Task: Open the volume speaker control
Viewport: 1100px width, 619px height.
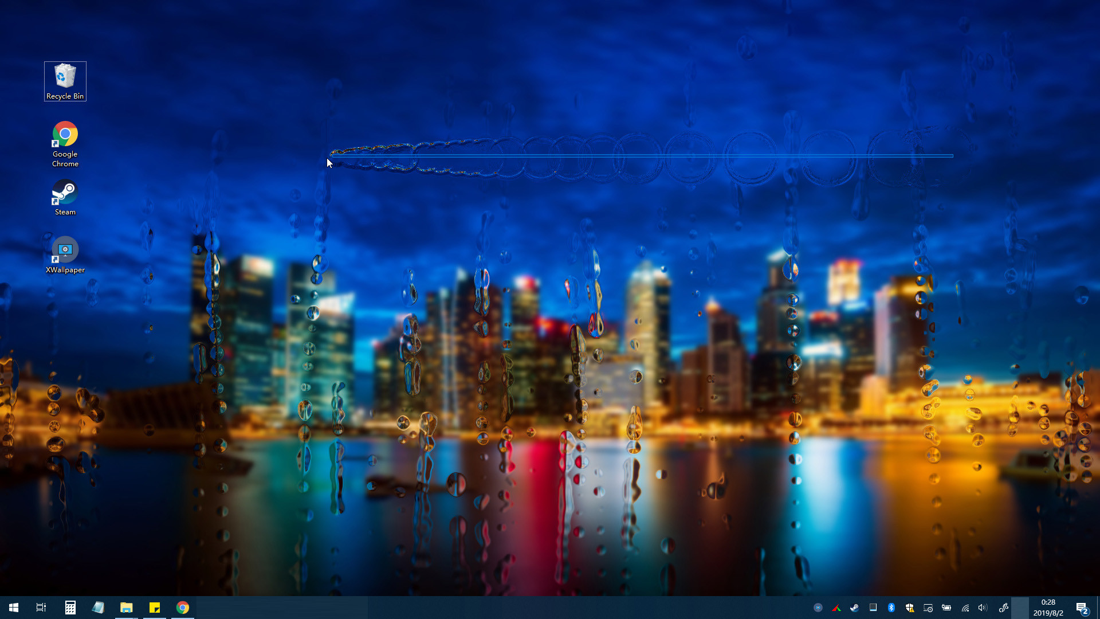Action: coord(983,608)
